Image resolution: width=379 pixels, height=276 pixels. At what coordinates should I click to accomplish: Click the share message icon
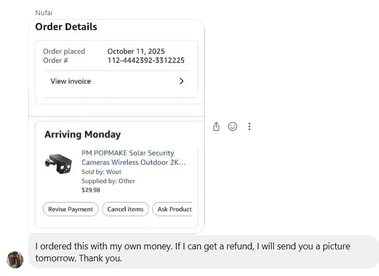tap(216, 127)
